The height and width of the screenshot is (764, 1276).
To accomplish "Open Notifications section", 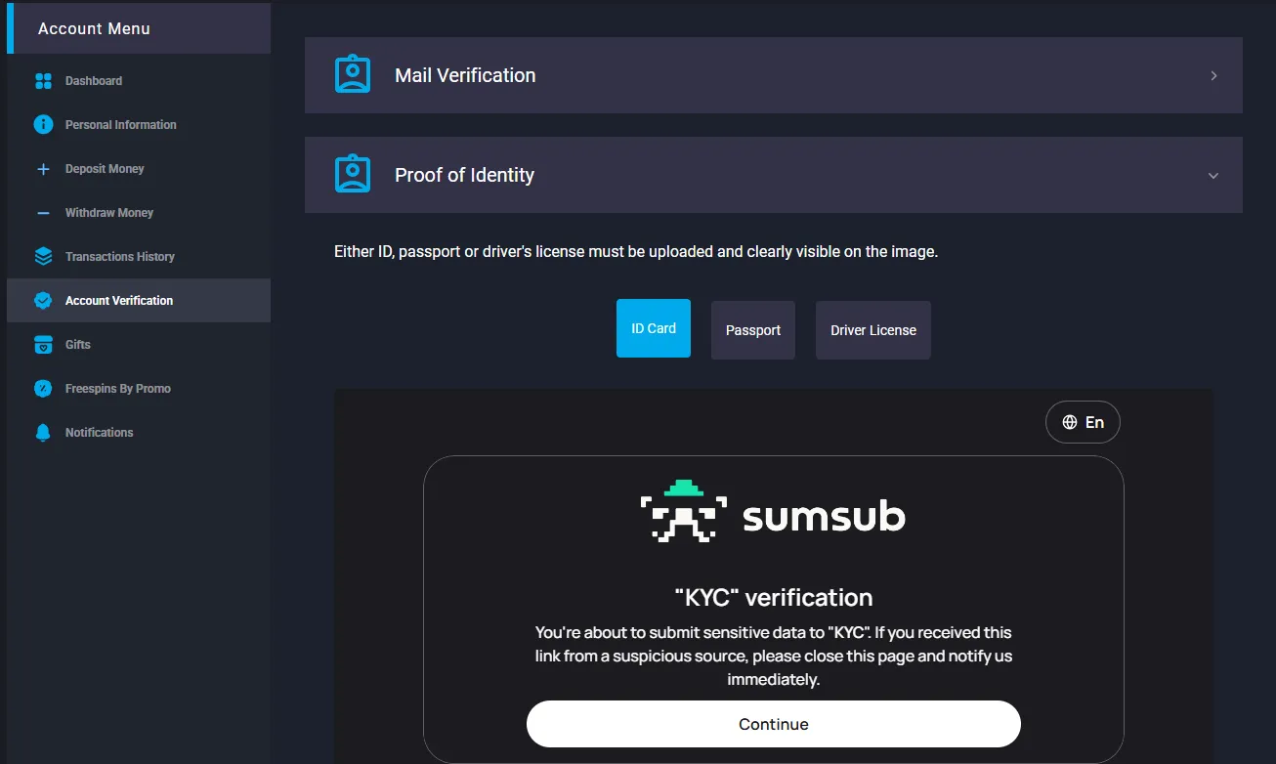I will (139, 433).
